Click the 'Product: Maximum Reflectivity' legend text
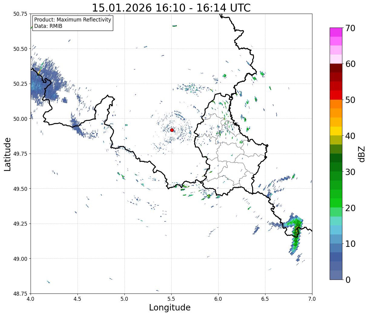The image size is (369, 315). coord(73,20)
